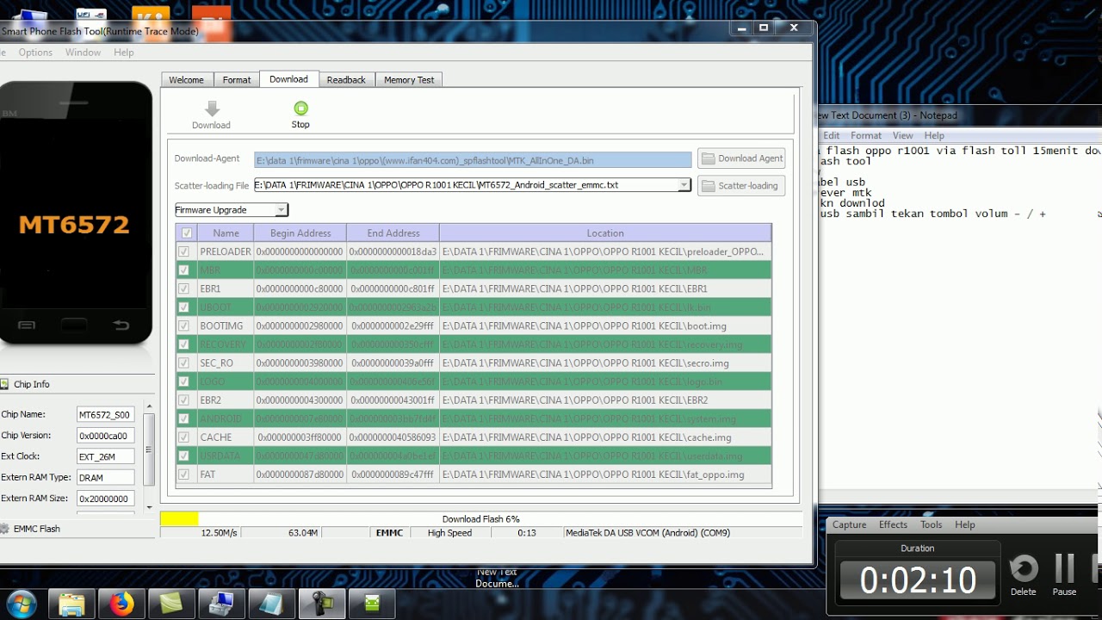
Task: Launch Firefox from the taskbar
Action: (x=121, y=604)
